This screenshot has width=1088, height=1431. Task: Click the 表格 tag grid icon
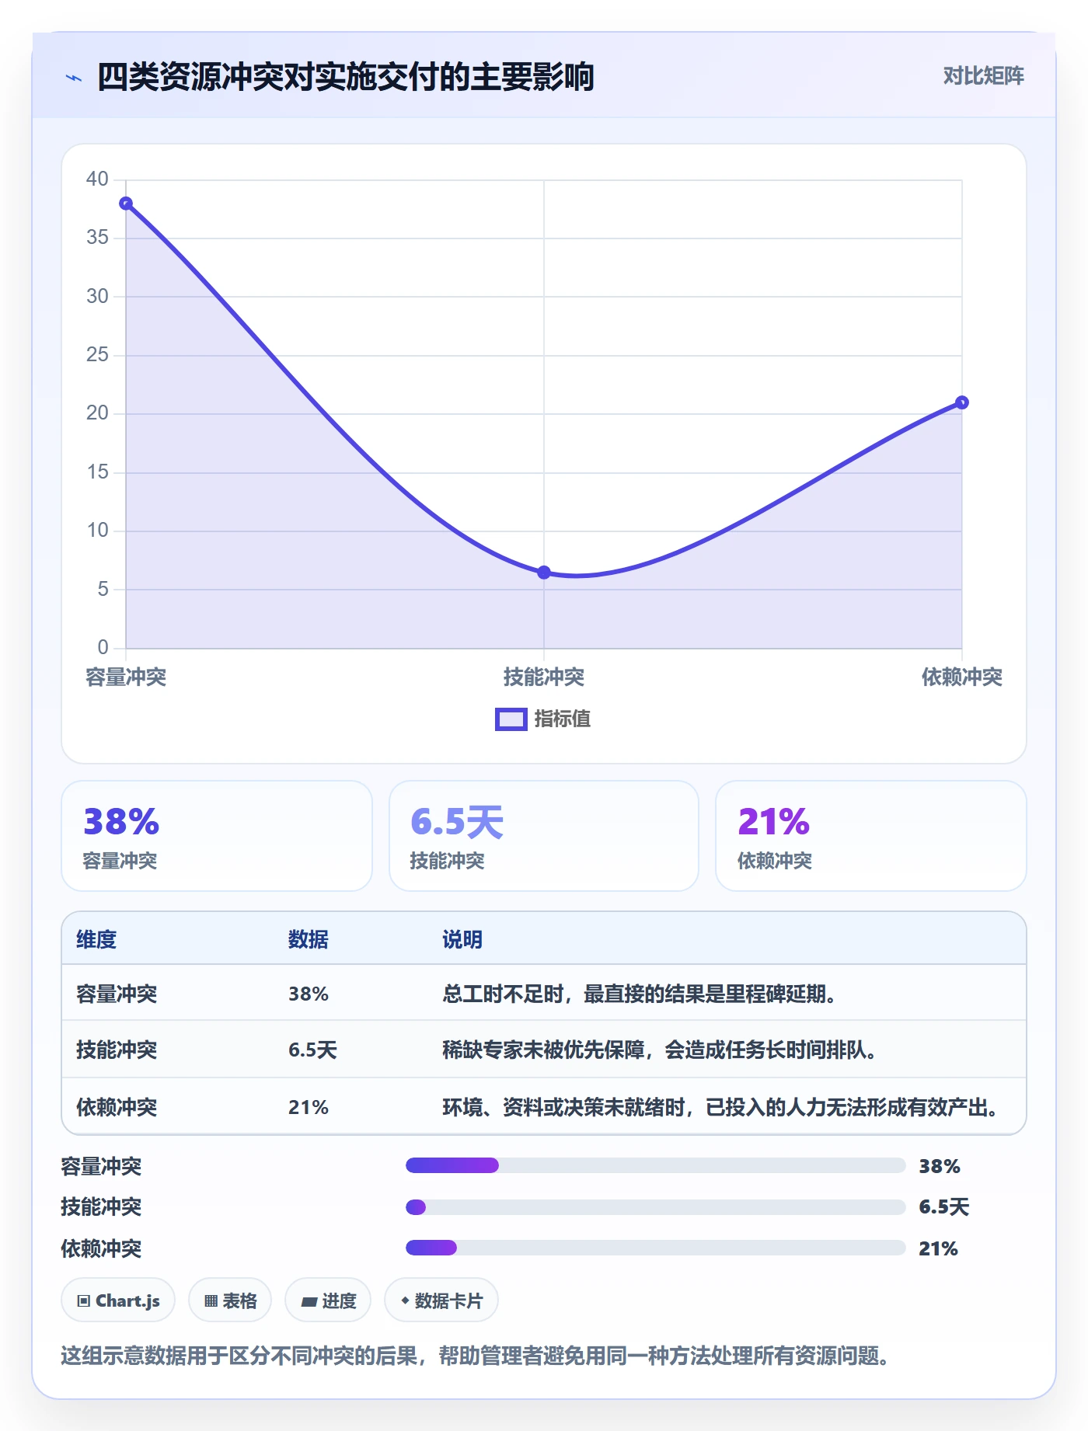click(211, 1301)
